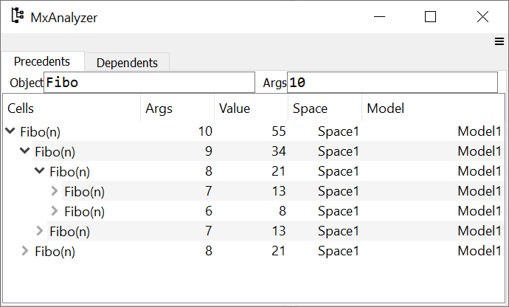Click the Args input field containing 10
This screenshot has width=509, height=307.
pos(391,83)
